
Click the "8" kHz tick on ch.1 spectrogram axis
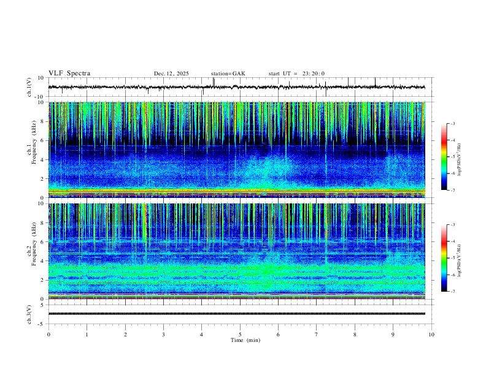click(43, 121)
